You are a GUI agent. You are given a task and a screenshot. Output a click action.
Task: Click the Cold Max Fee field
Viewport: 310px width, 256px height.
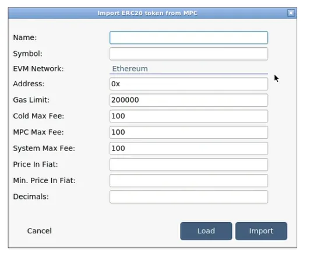tap(189, 116)
